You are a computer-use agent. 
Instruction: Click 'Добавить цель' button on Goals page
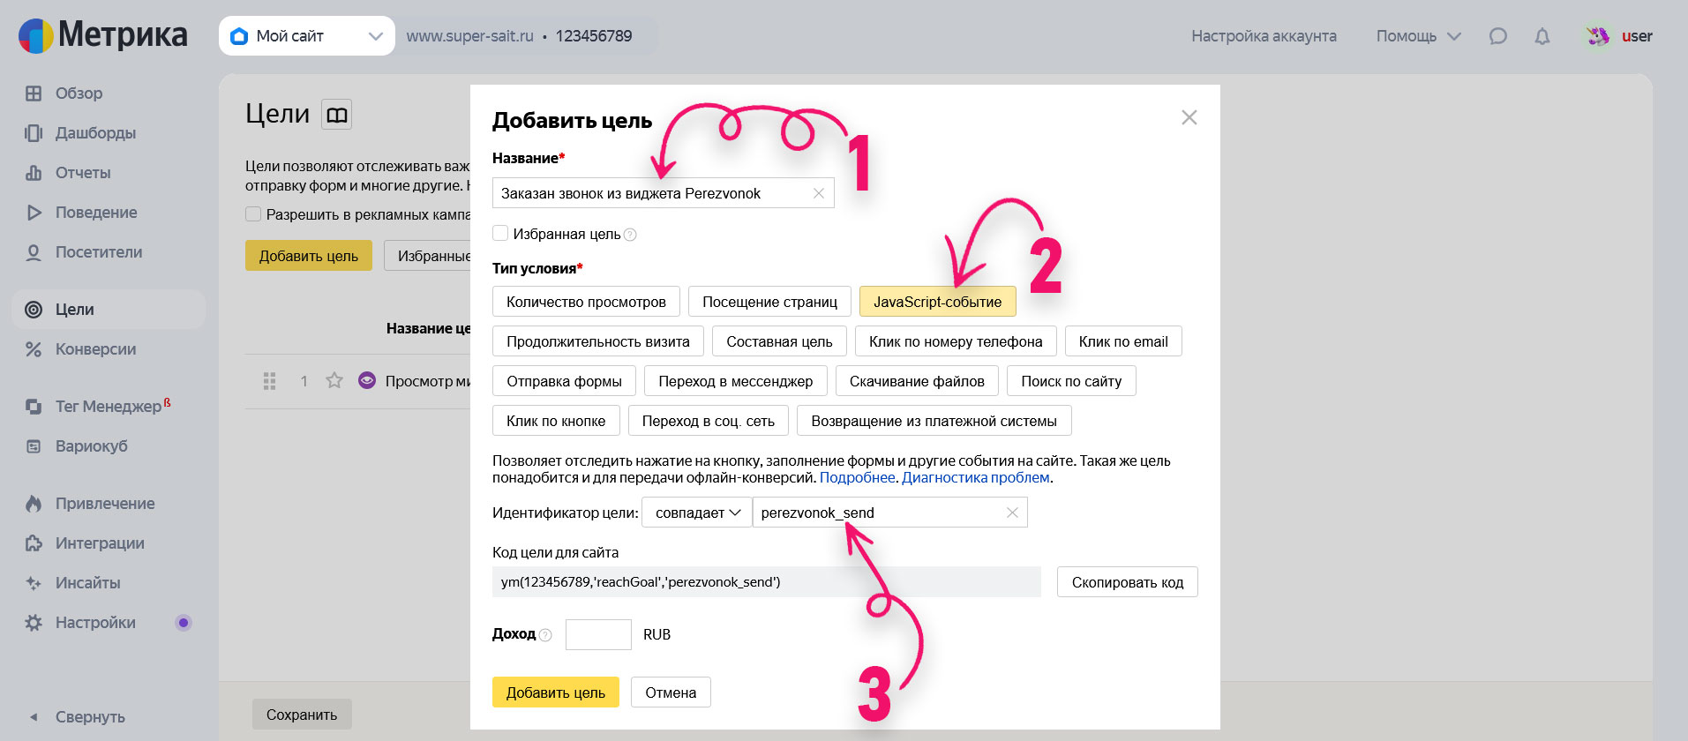coord(309,256)
